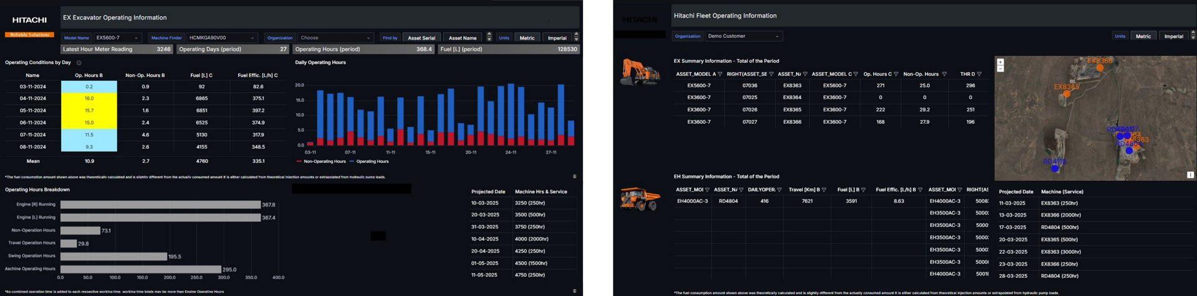This screenshot has height=296, width=1197.
Task: Click the info icon beside Operating Conditions by Day
Action: [79, 63]
